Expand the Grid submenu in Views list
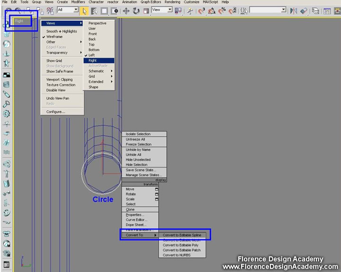The image size is (341, 272). (x=99, y=76)
